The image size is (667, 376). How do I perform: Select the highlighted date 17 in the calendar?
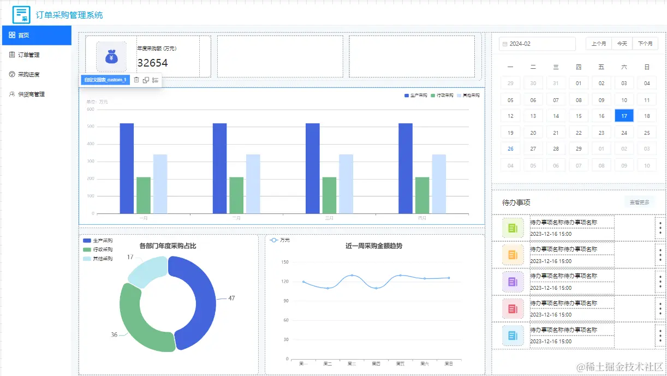coord(624,116)
